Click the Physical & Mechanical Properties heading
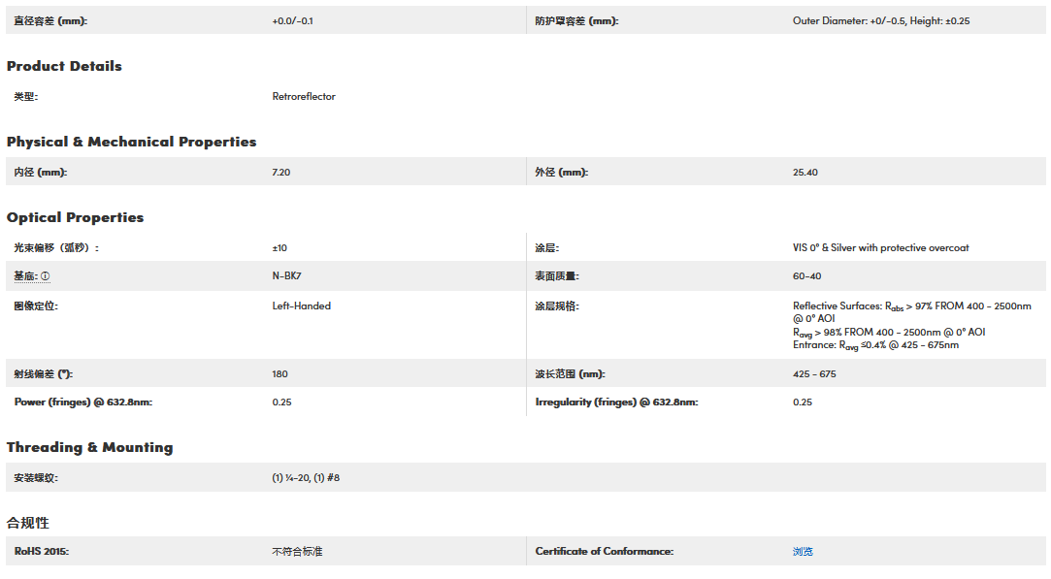Screen dimensions: 1051x579 click(x=131, y=142)
